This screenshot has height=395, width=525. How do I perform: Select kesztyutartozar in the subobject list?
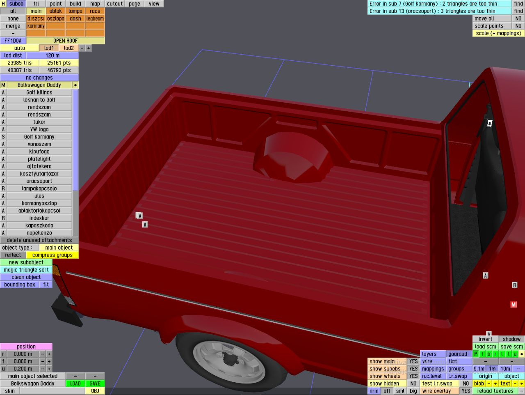[39, 174]
